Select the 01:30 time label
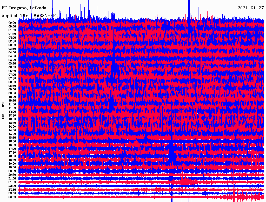The height and width of the screenshot is (202, 266). point(12,34)
